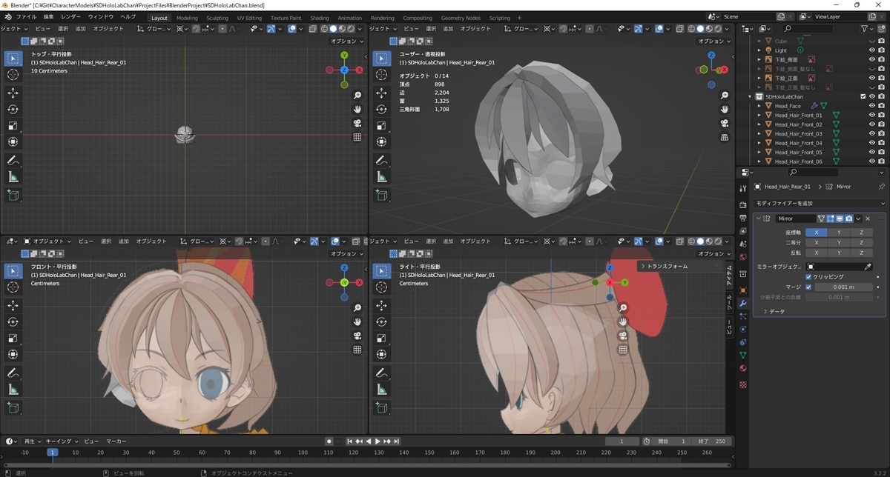Pick mirror object with eyedropper
This screenshot has width=890, height=477.
[868, 267]
